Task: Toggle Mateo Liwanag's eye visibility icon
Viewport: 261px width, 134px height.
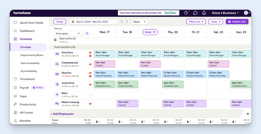Action: click(x=90, y=104)
